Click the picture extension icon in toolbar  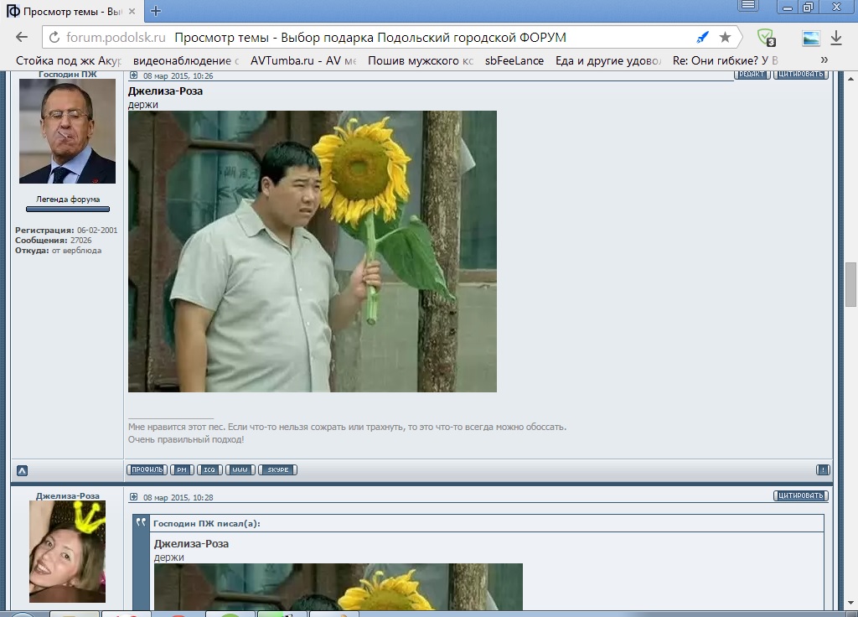[x=810, y=38]
